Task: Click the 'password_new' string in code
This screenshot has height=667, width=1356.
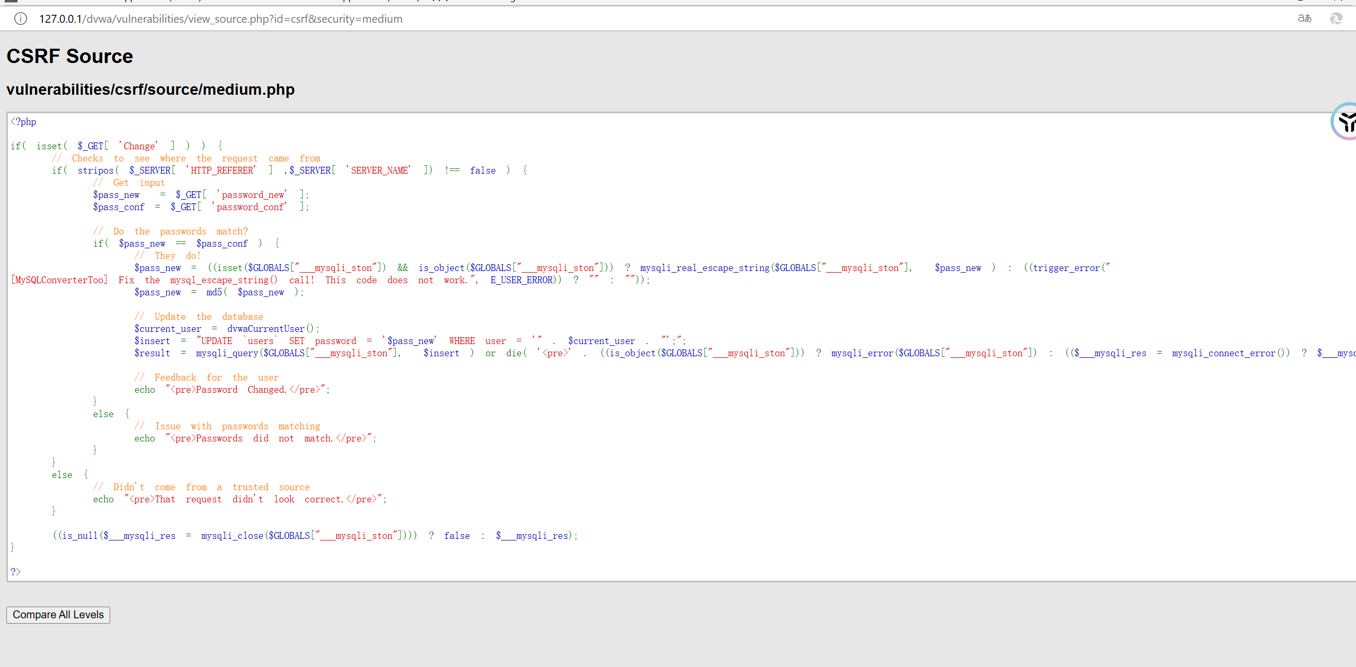Action: [252, 195]
